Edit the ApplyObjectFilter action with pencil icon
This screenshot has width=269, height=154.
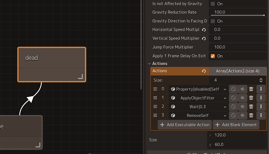coord(261,98)
